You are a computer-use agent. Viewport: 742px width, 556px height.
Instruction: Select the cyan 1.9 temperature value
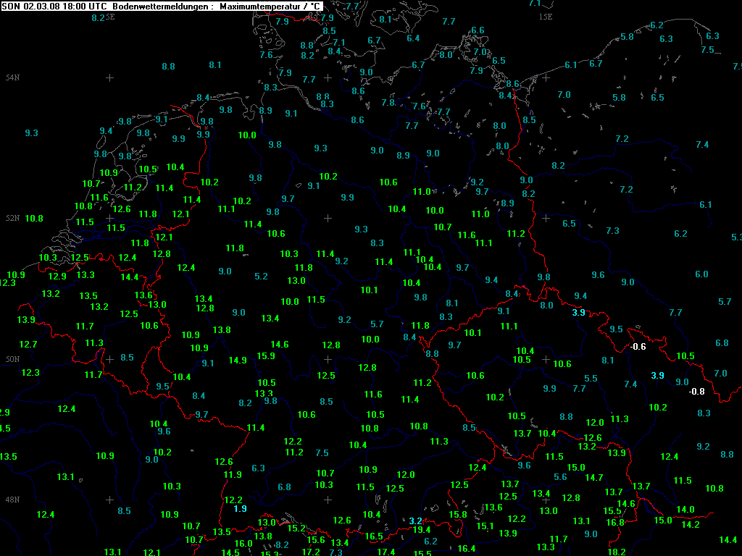(241, 509)
